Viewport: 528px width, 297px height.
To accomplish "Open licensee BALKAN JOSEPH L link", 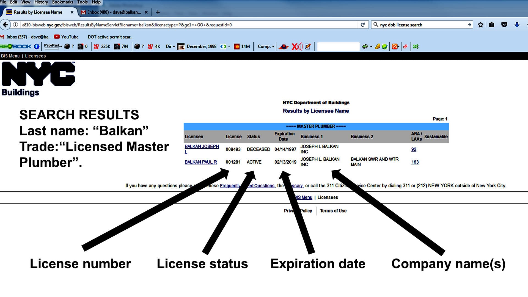I will point(202,149).
